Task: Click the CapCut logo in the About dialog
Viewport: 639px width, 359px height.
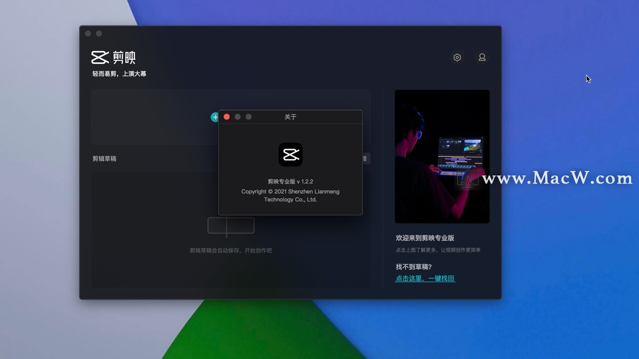Action: pos(291,155)
